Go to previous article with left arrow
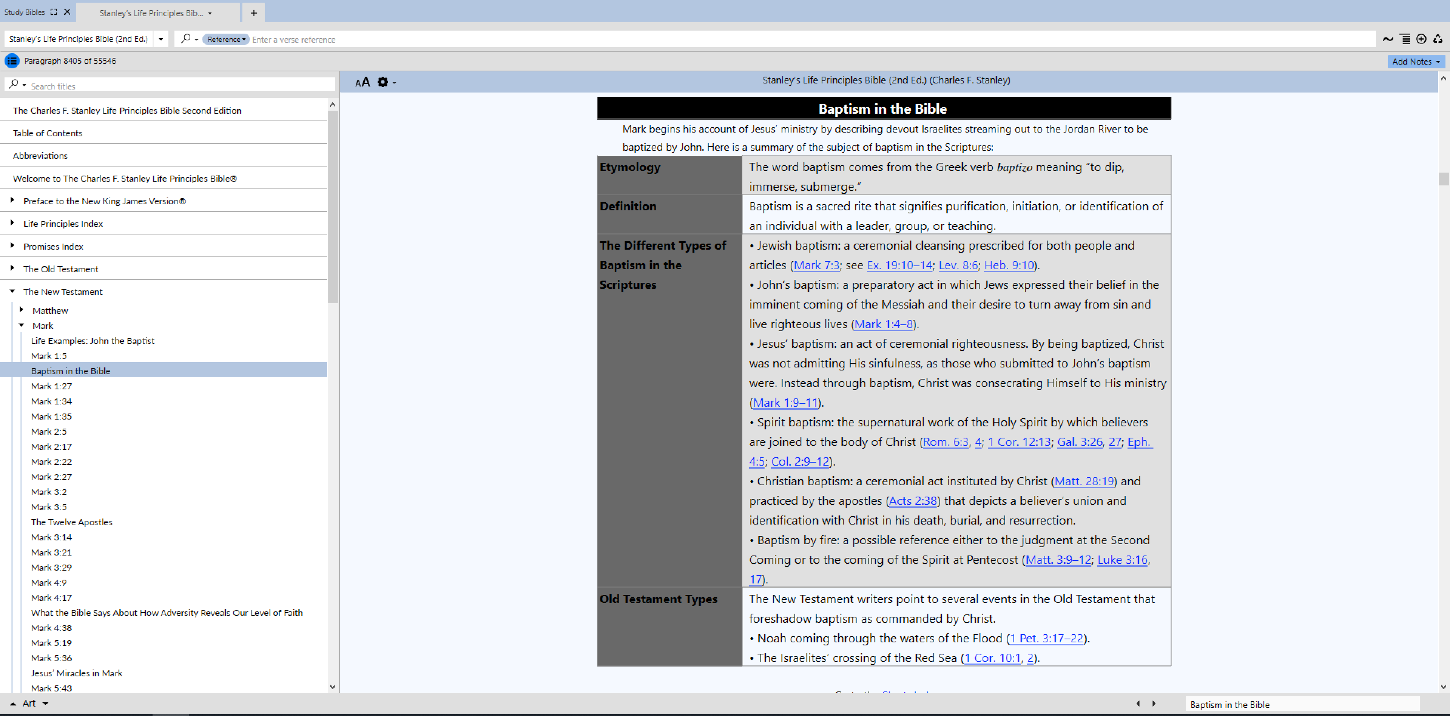The image size is (1450, 716). pyautogui.click(x=1138, y=704)
